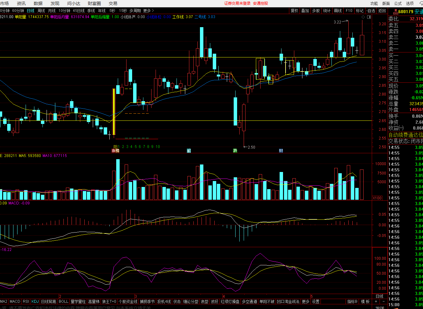Viewport: 423px width, 309px height.
Task: Click the 安通控股 stock name link
Action: (x=261, y=3)
